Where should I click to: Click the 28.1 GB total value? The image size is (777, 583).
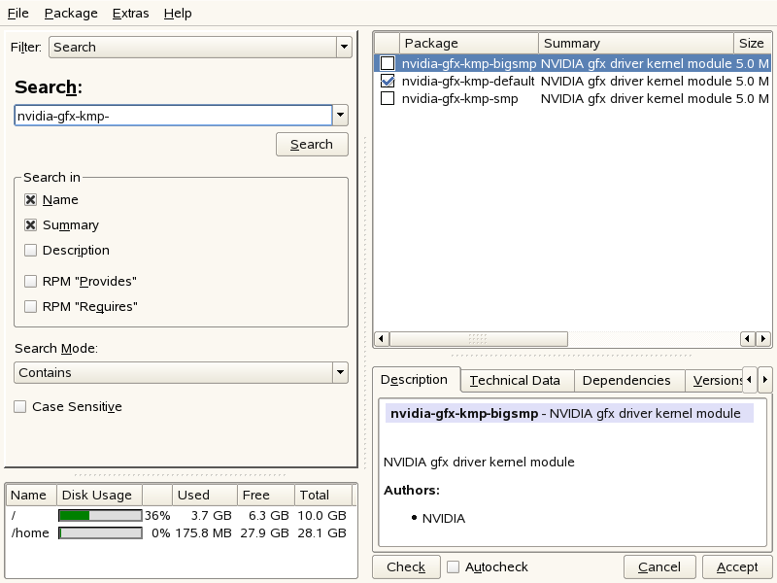coord(322,532)
